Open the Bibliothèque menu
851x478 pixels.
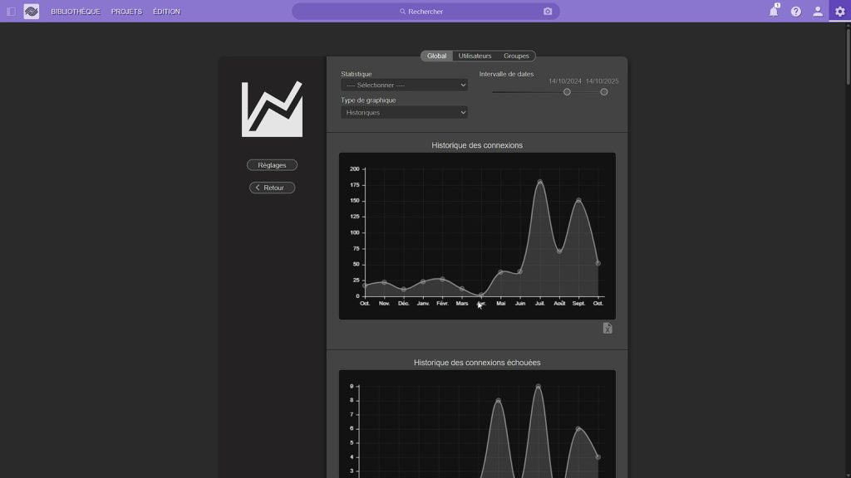click(76, 12)
